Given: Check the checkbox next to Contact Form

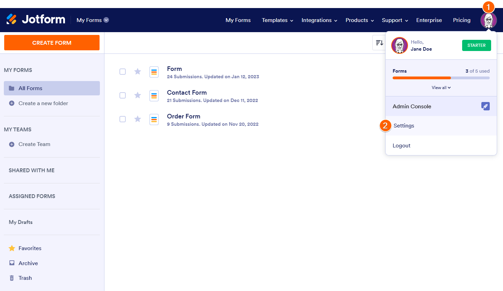Looking at the screenshot, I should [123, 95].
